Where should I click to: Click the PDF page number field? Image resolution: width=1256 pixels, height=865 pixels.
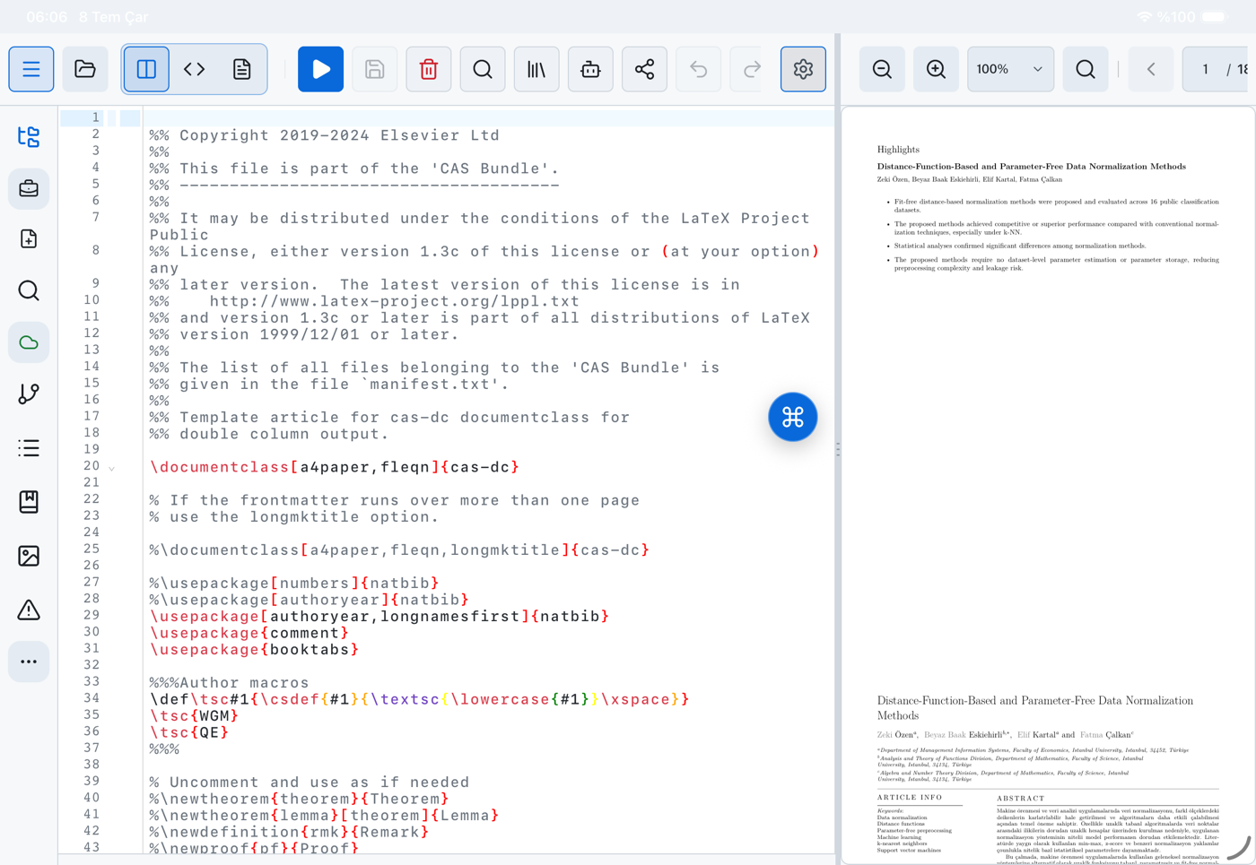pyautogui.click(x=1206, y=69)
